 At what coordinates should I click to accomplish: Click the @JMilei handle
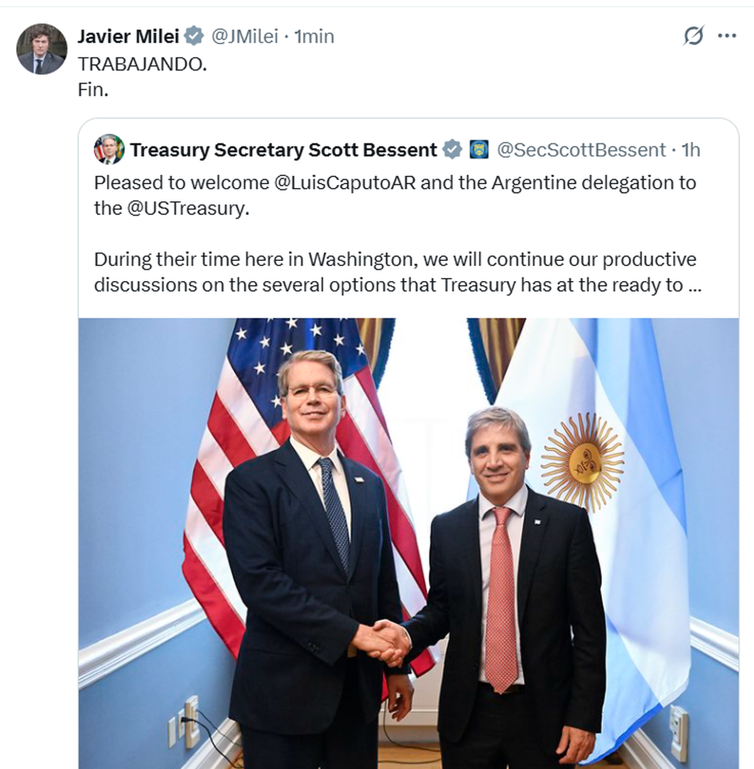tap(244, 36)
